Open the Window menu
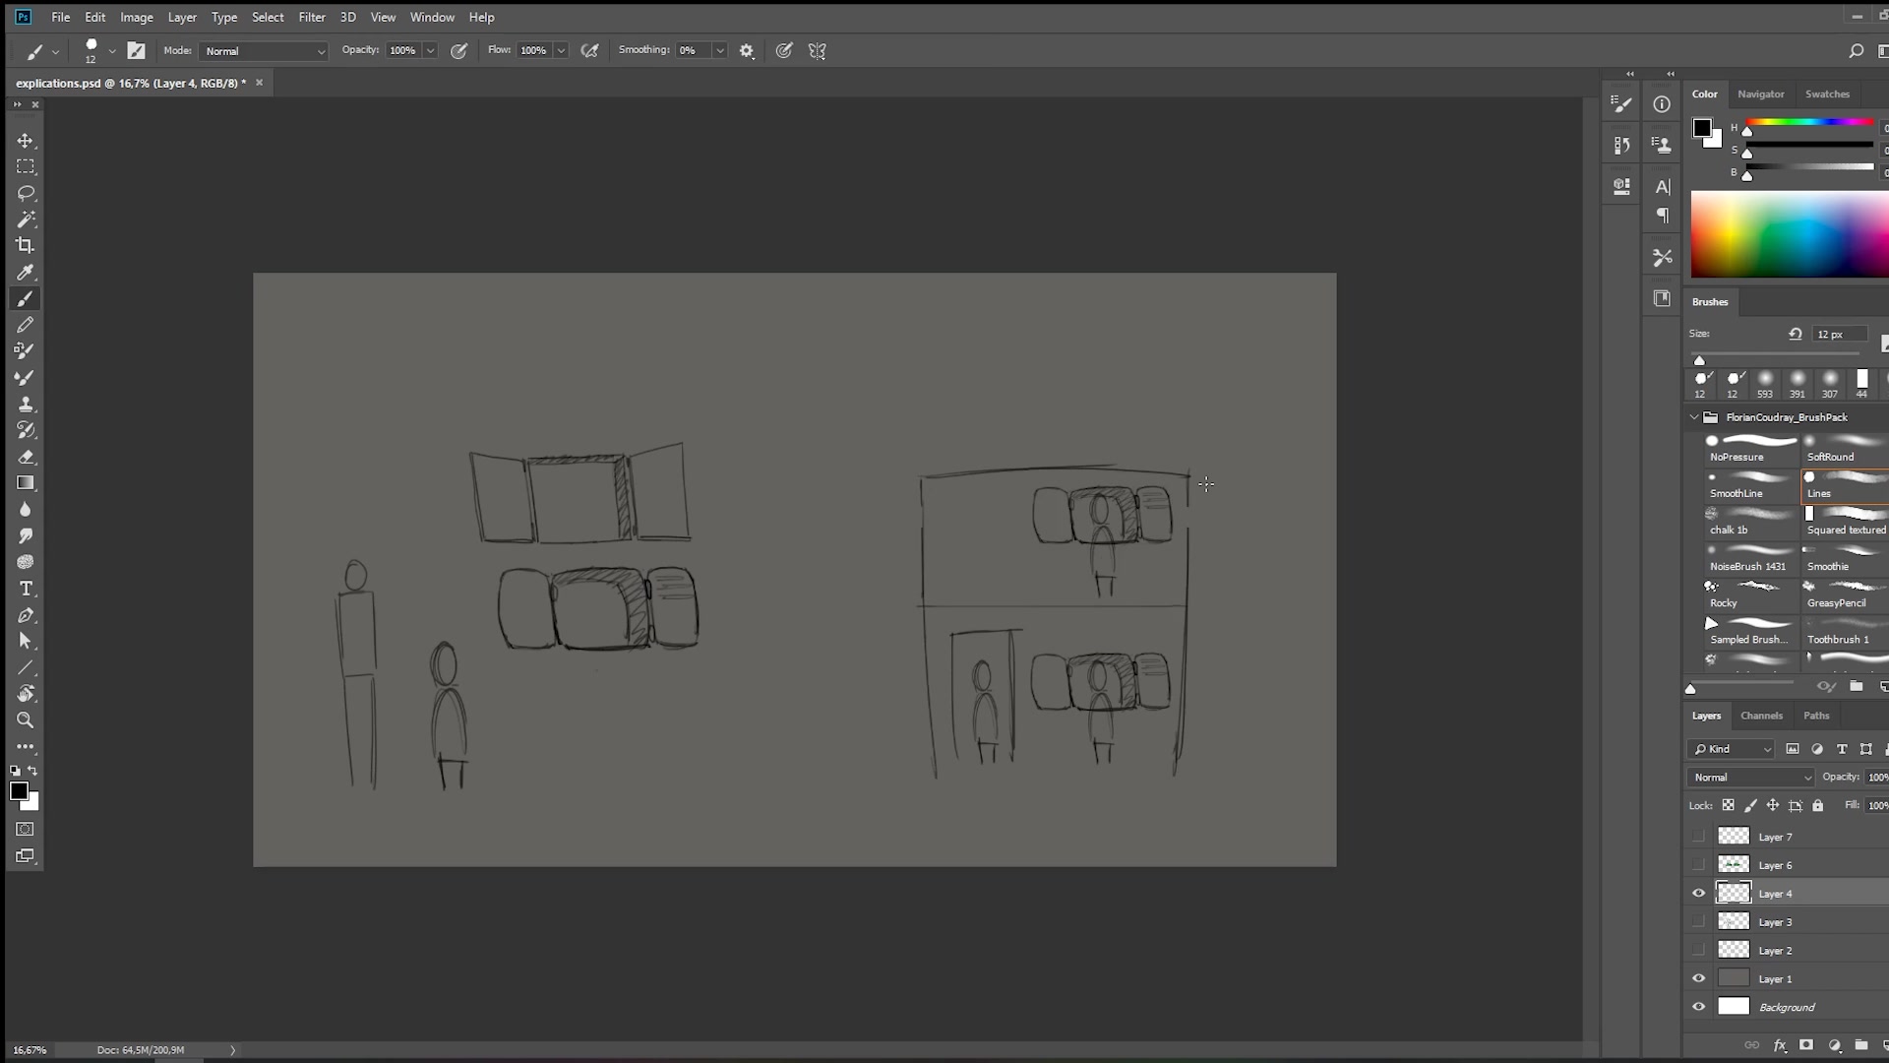The image size is (1889, 1063). pyautogui.click(x=433, y=17)
